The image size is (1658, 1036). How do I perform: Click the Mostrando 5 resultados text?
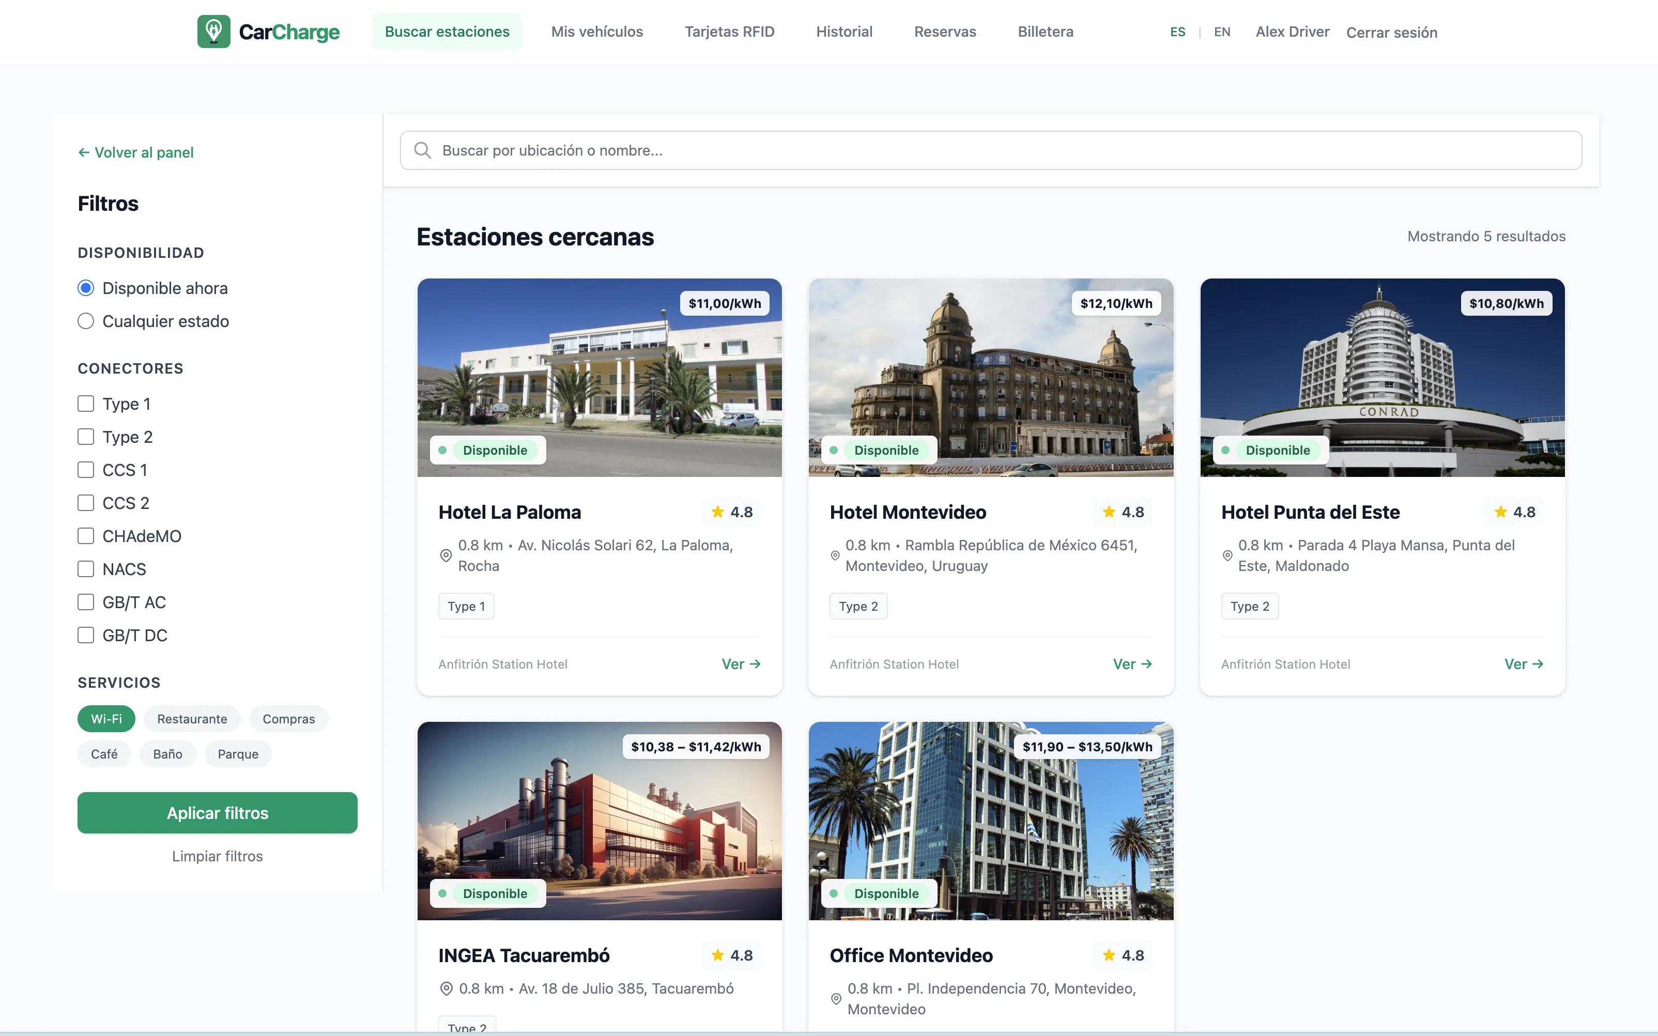[x=1486, y=236]
